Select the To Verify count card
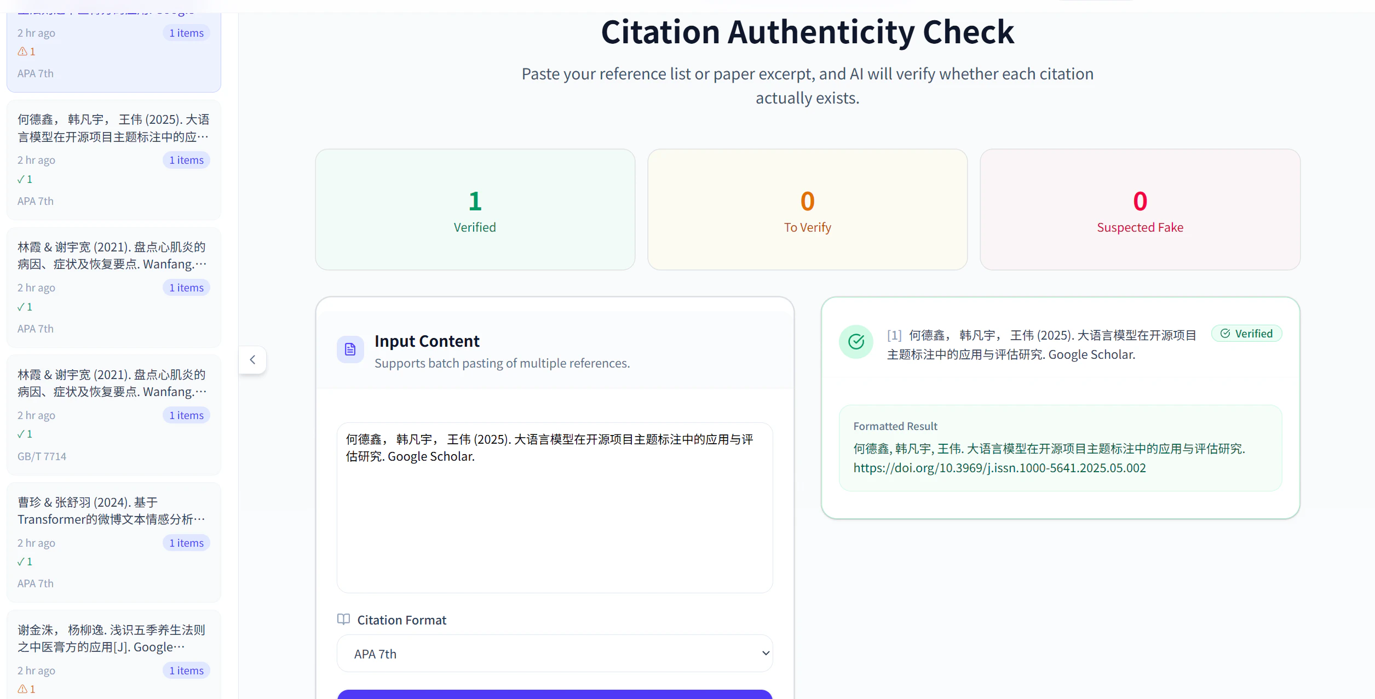 point(807,210)
